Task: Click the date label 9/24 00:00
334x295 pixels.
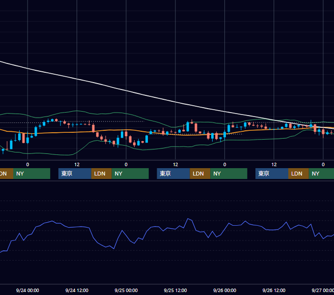Action: (x=28, y=290)
